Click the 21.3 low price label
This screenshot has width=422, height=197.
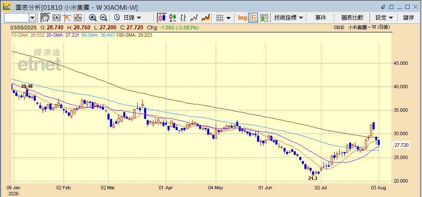click(x=313, y=178)
